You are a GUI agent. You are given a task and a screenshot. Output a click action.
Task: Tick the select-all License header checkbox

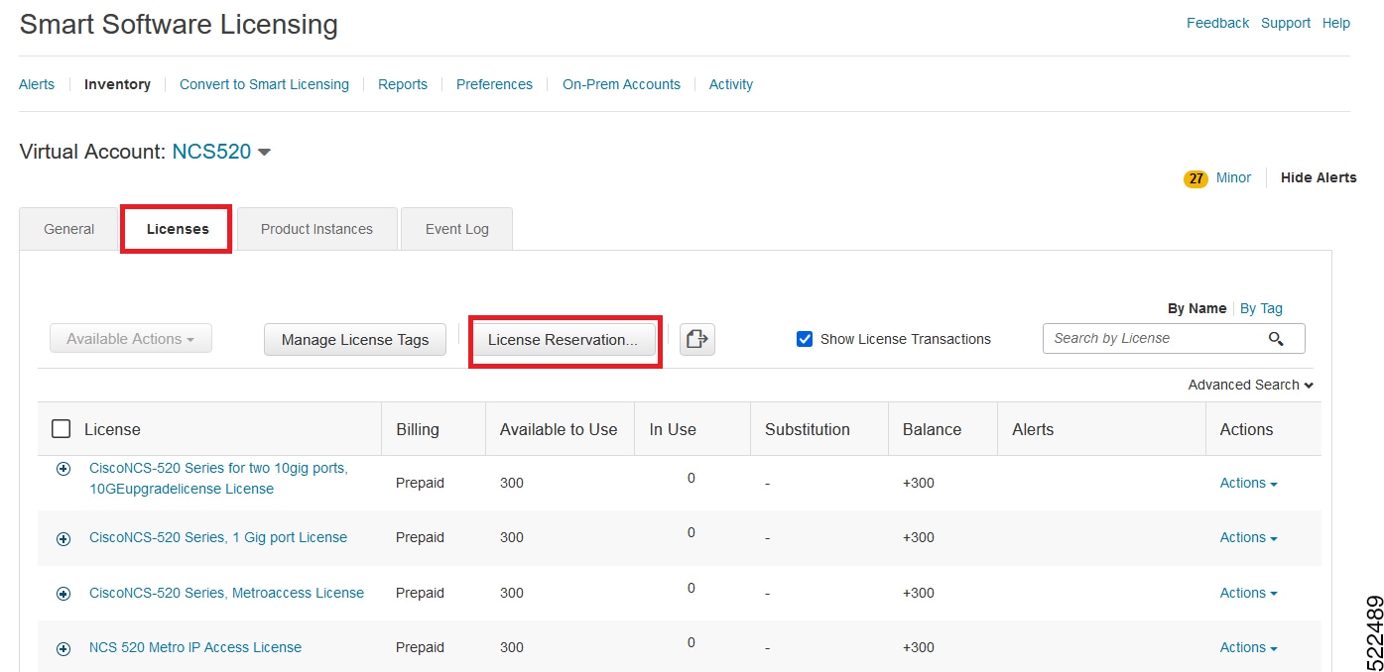click(61, 429)
